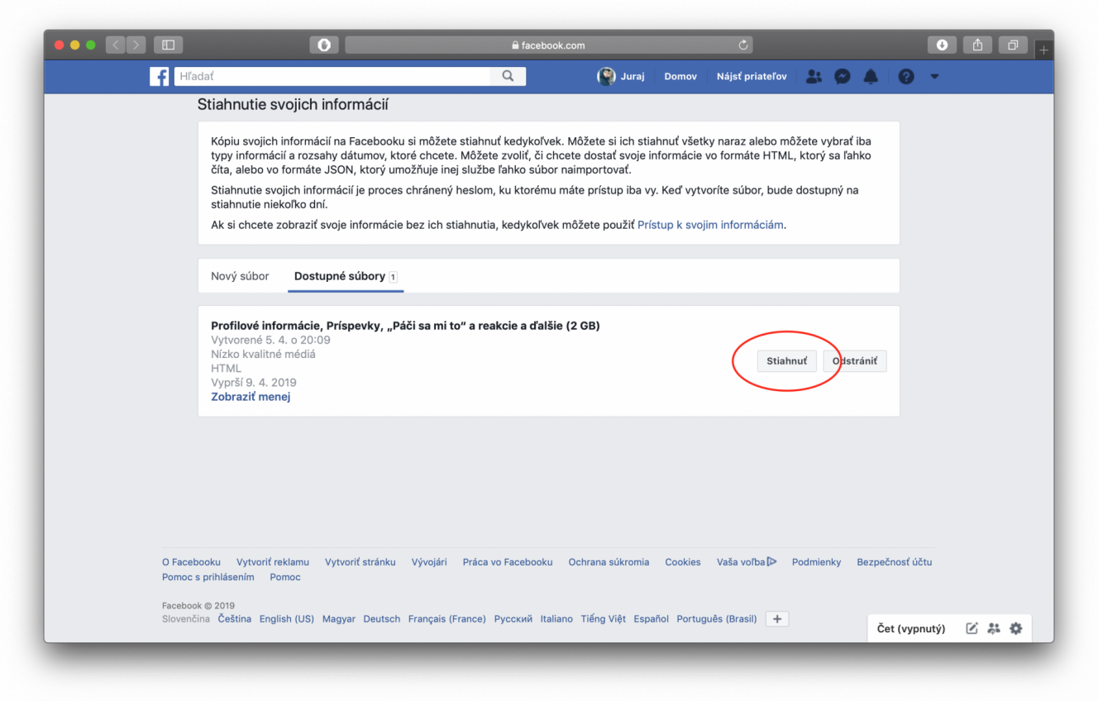Open Cookies footer link
1098x701 pixels.
tap(683, 562)
